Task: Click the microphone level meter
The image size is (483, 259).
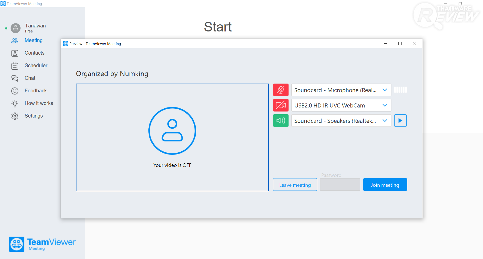Action: click(x=400, y=90)
